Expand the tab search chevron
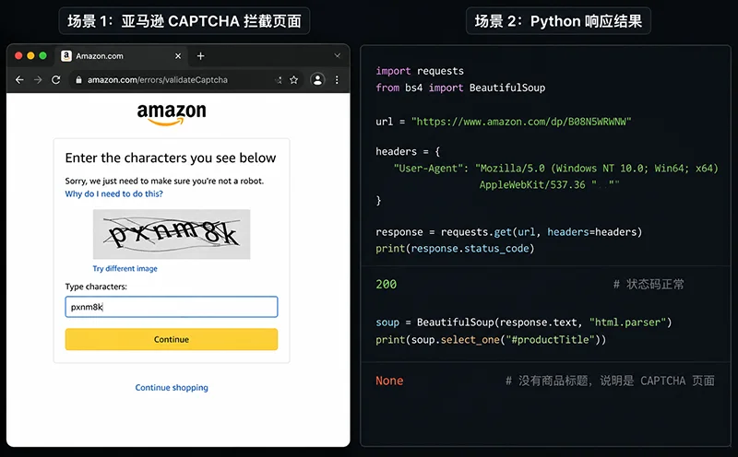Viewport: 738px width, 457px height. coord(338,55)
